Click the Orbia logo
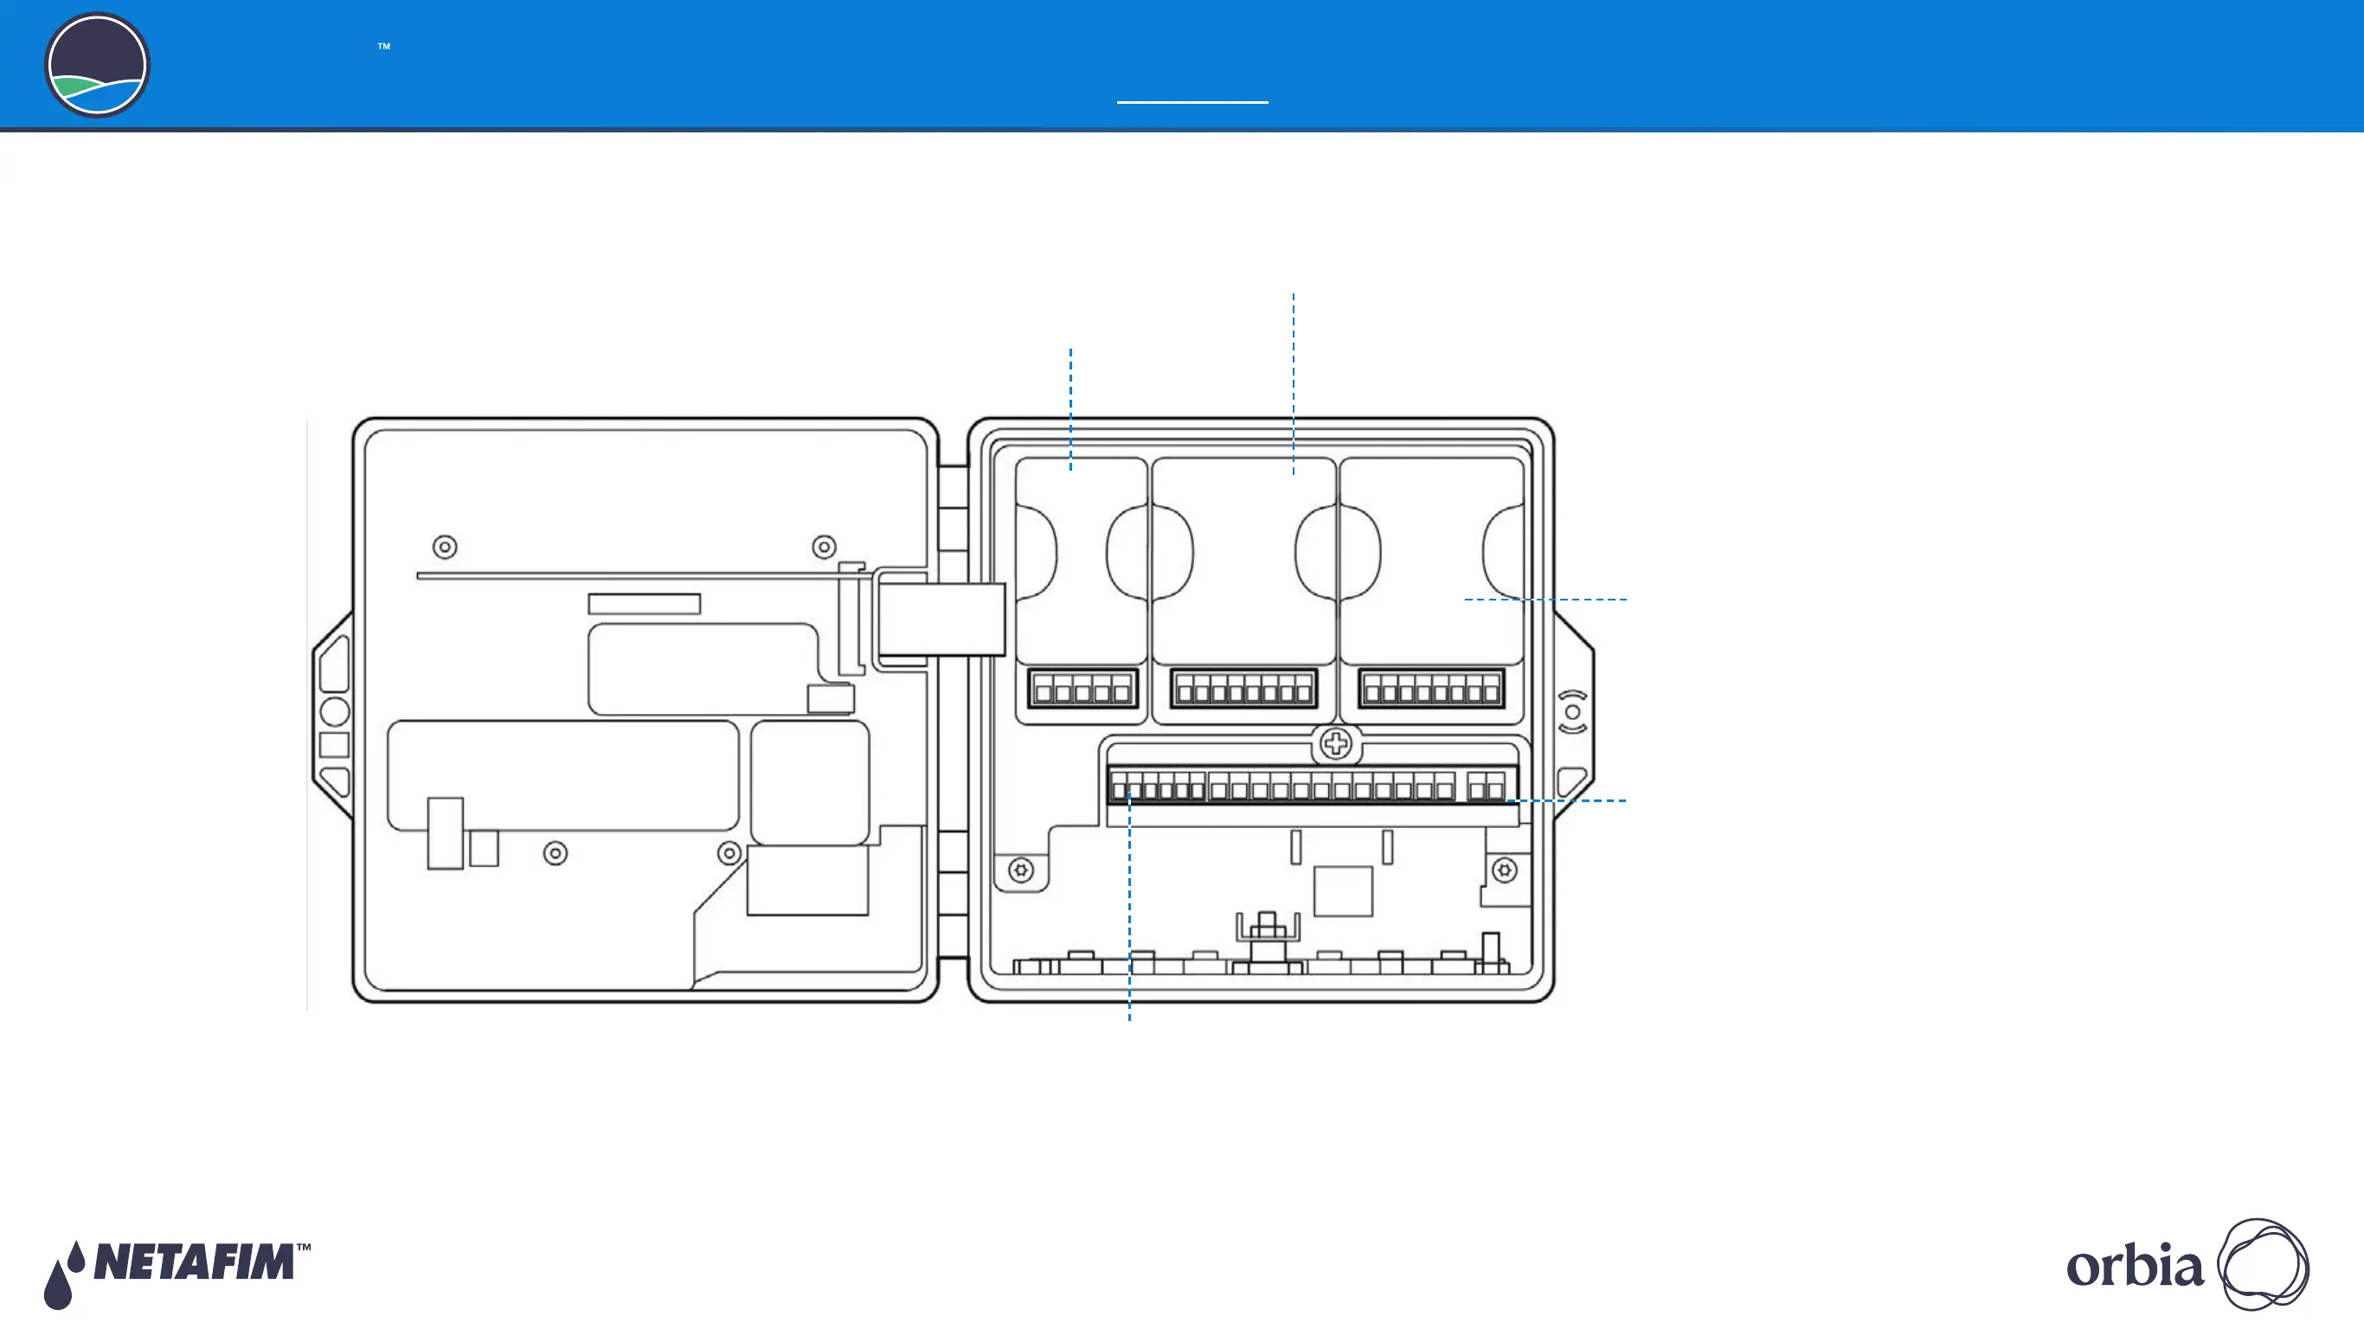The height and width of the screenshot is (1329, 2364). 2187,1265
